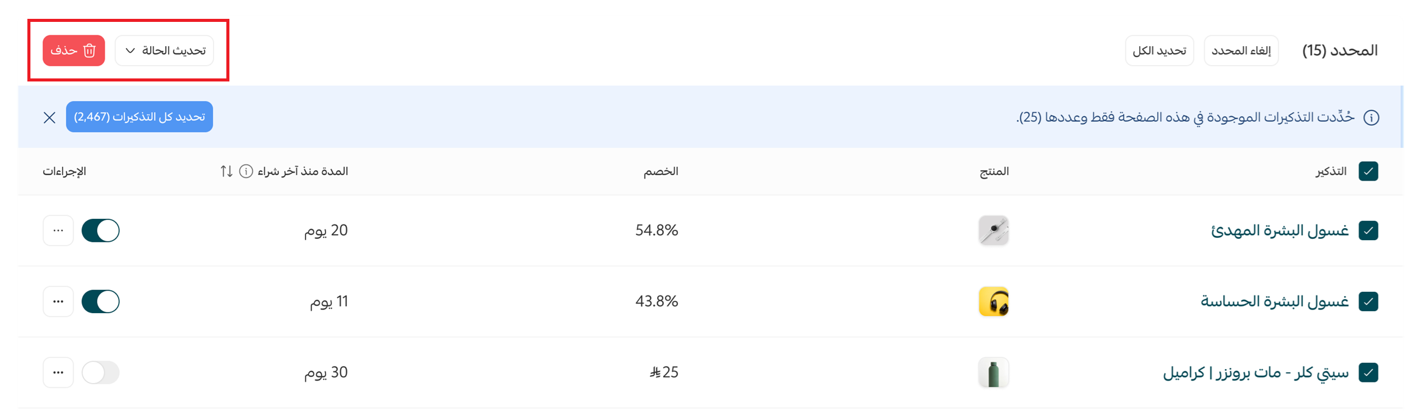Viewport: 1405px width, 411px height.
Task: Uncheck the checkbox for غسول البشرة المهدئ row
Action: [x=1369, y=230]
